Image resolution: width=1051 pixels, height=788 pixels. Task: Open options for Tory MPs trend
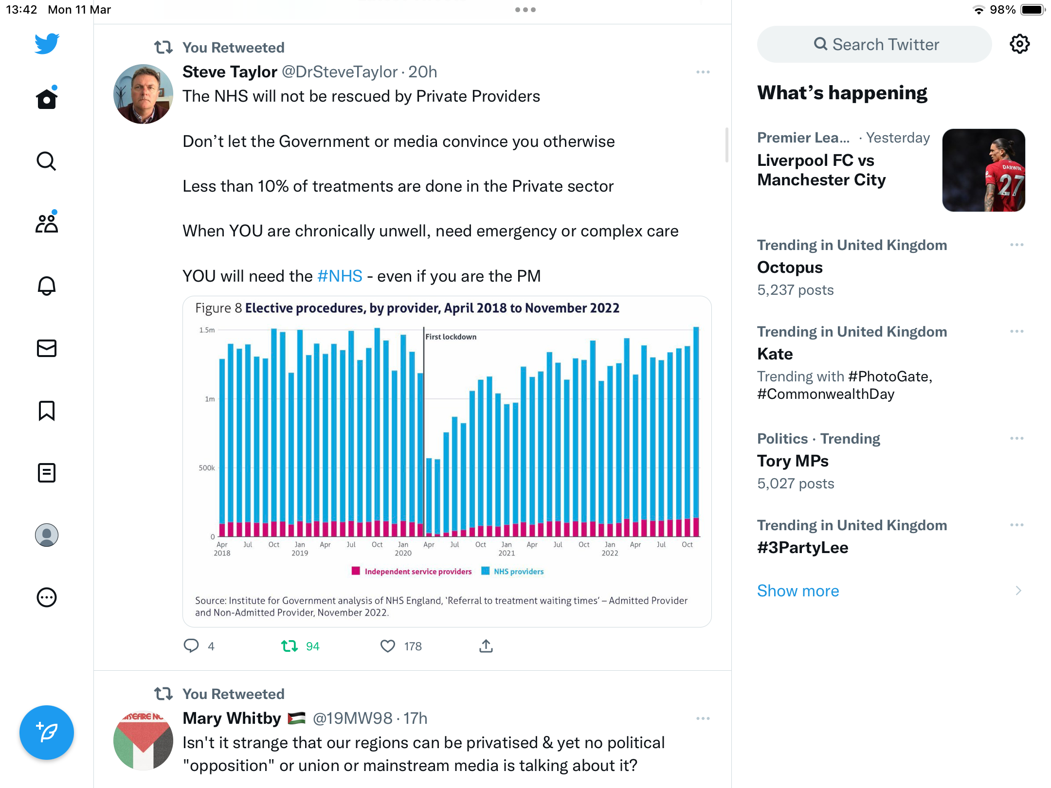point(1016,438)
